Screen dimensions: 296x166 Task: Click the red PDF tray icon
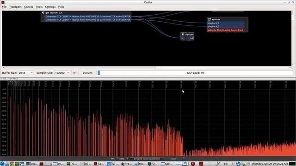[201, 164]
